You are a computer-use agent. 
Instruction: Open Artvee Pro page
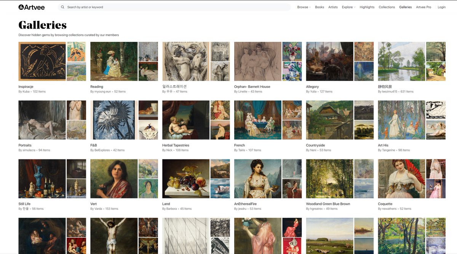point(423,7)
